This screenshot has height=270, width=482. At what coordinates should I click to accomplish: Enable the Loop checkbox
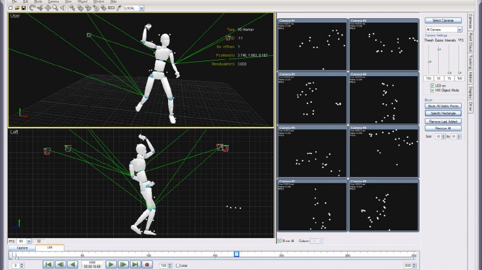[178, 265]
